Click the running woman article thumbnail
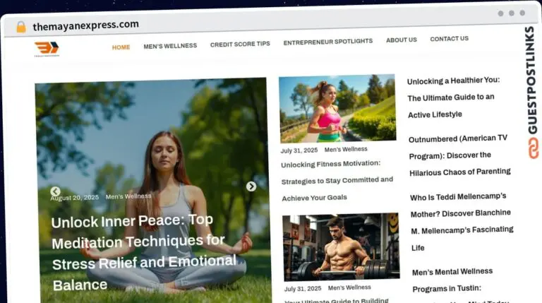This screenshot has width=542, height=303. pyautogui.click(x=337, y=109)
